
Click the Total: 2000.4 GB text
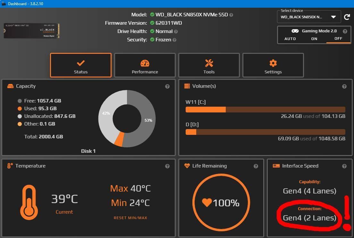[x=44, y=137]
